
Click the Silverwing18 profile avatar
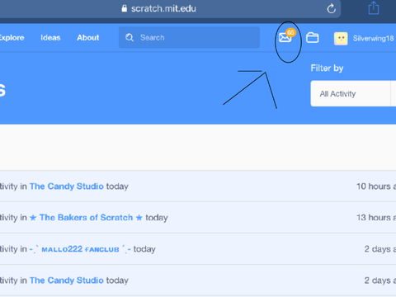pos(341,38)
